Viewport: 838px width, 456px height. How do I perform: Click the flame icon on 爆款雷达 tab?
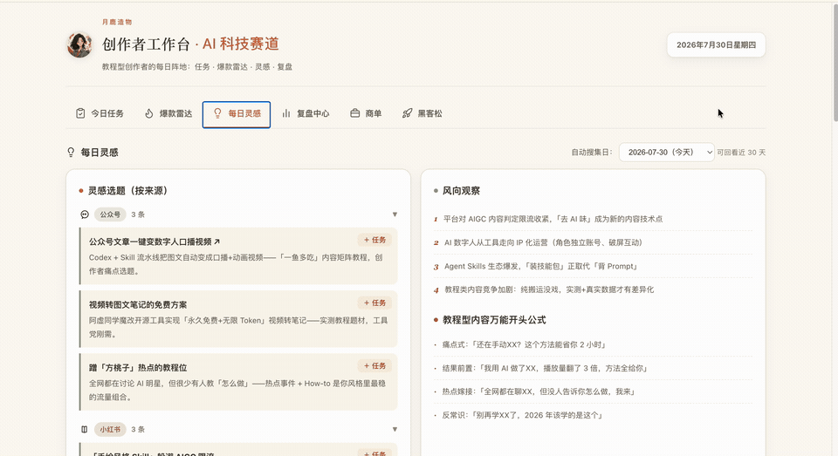click(149, 113)
